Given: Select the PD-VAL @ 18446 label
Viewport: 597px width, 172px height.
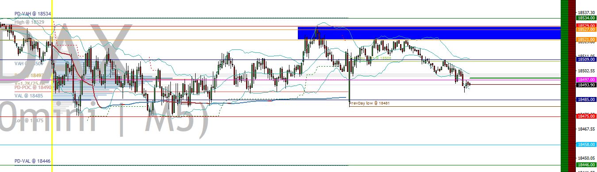Looking at the screenshot, I should (33, 161).
